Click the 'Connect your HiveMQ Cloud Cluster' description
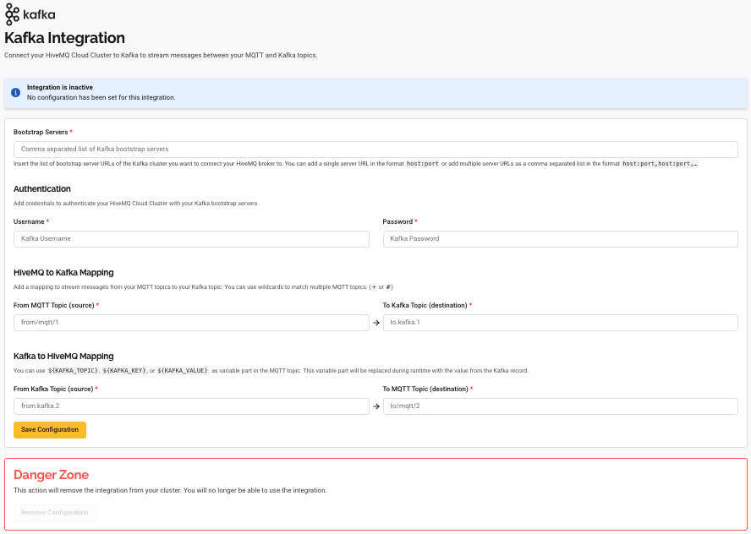 click(x=161, y=55)
